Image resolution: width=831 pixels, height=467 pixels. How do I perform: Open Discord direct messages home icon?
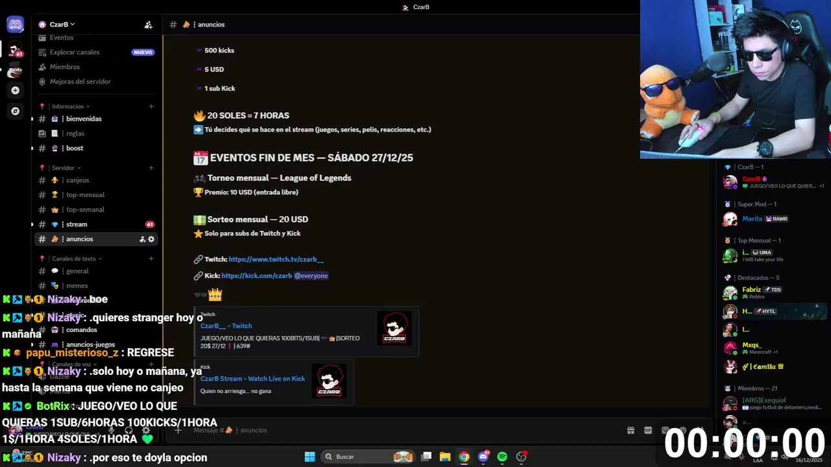point(15,25)
